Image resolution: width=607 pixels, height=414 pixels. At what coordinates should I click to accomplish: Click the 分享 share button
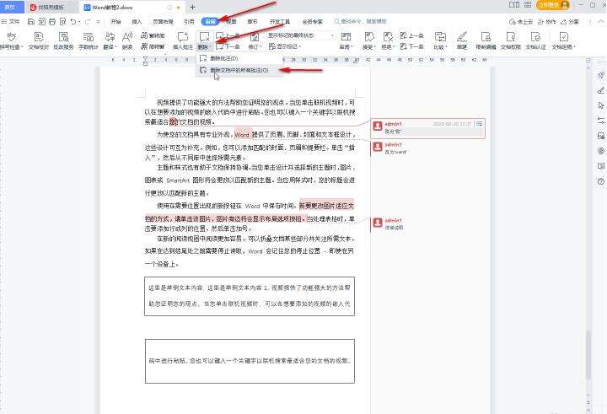[x=569, y=22]
